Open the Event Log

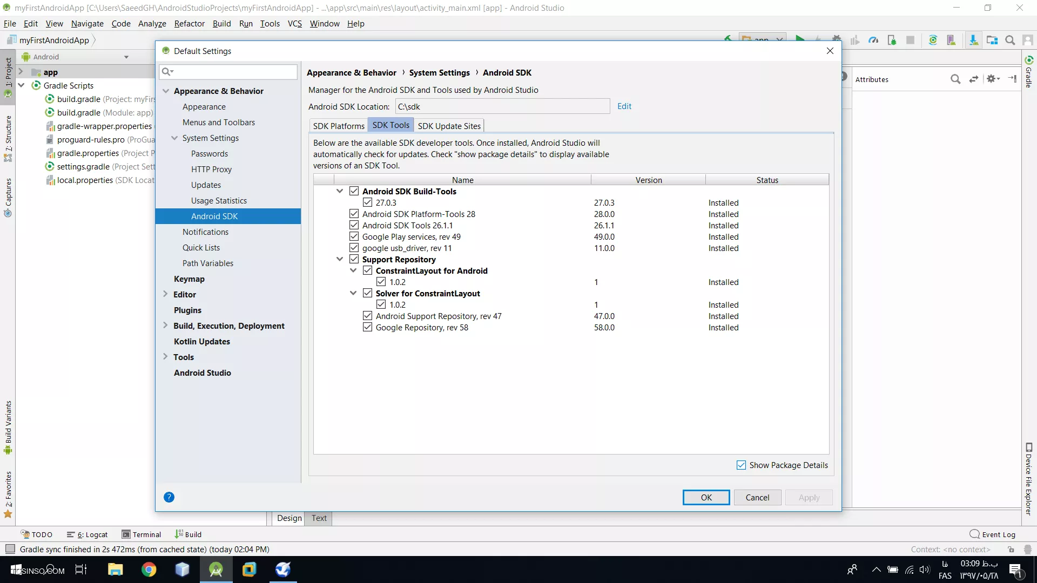coord(993,534)
